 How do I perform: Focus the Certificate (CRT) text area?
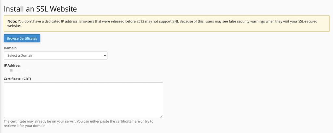[x=83, y=100]
